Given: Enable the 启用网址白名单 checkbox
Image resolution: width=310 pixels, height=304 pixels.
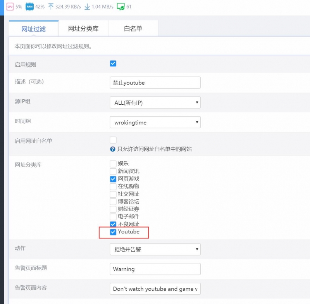Looking at the screenshot, I should point(113,140).
